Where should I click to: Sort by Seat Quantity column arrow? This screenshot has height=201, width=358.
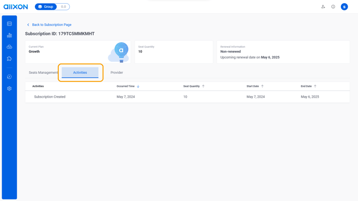(203, 86)
